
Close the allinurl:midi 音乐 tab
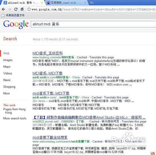42,3
